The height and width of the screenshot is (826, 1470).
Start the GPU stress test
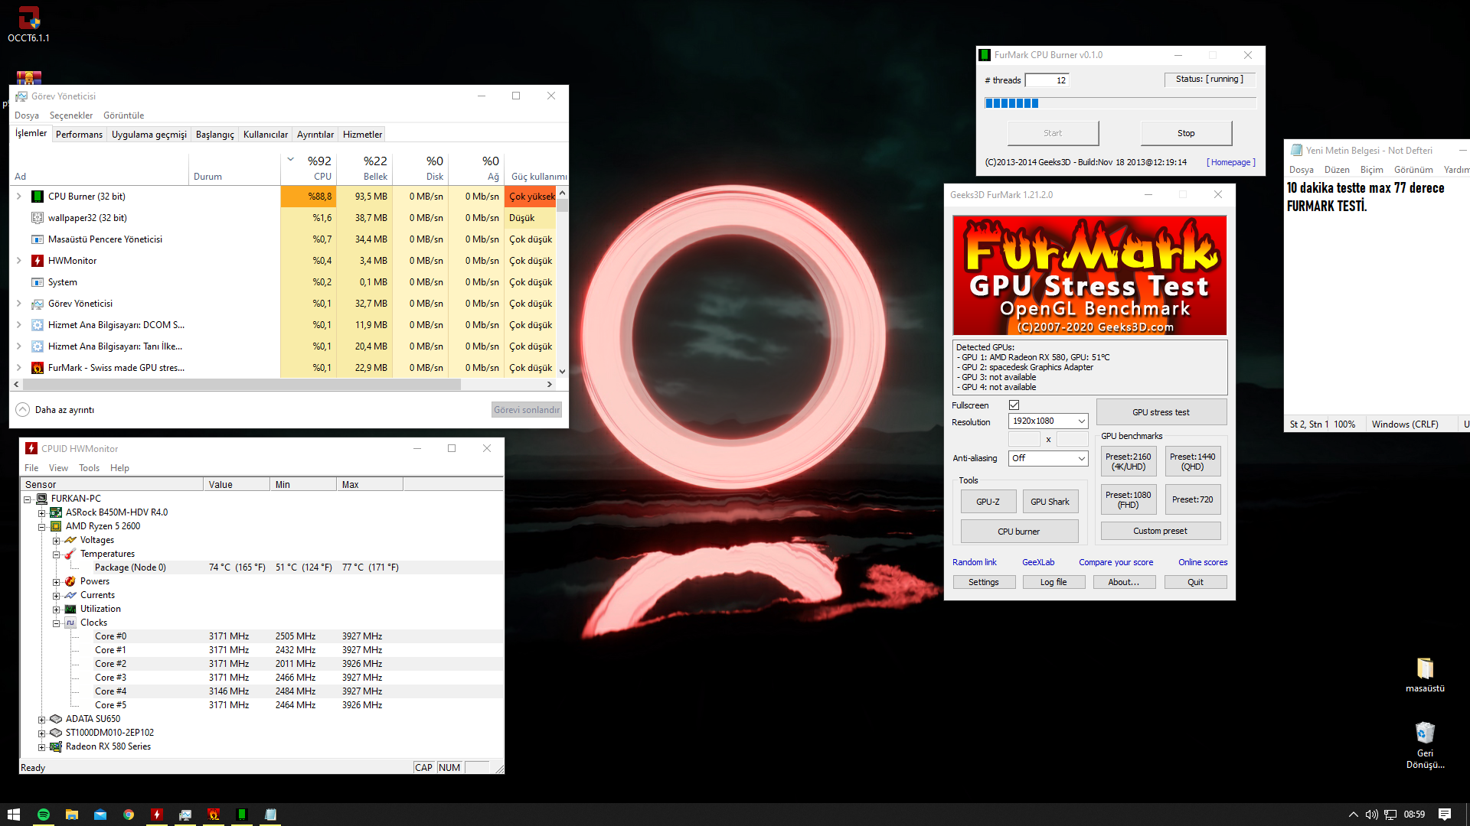[1161, 412]
